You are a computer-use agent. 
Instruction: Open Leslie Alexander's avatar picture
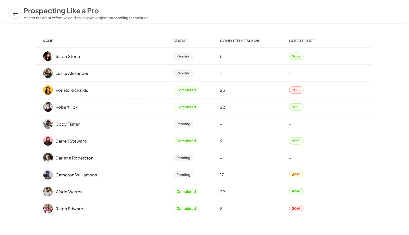click(48, 73)
